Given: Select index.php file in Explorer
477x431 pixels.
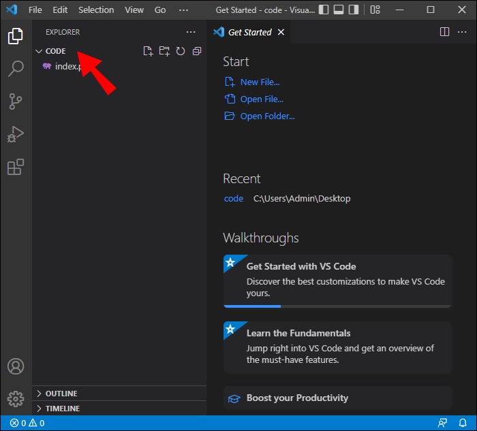Looking at the screenshot, I should (x=65, y=66).
